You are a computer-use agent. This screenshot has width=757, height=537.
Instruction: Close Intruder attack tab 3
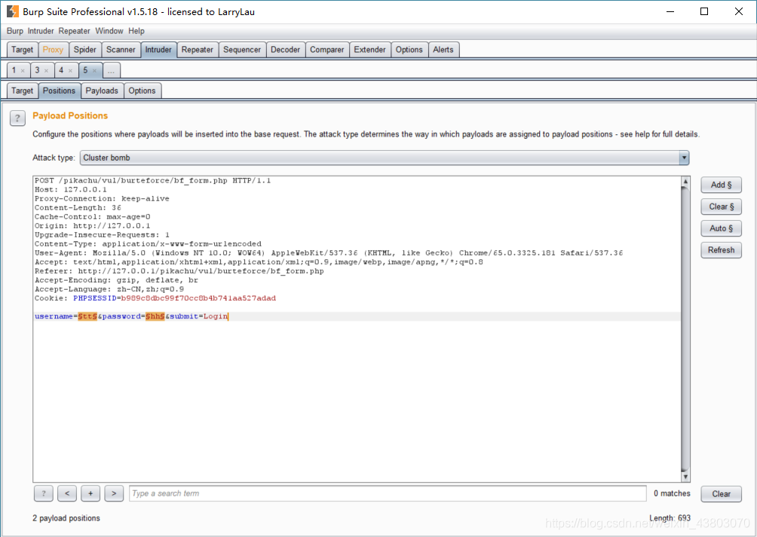pos(46,71)
